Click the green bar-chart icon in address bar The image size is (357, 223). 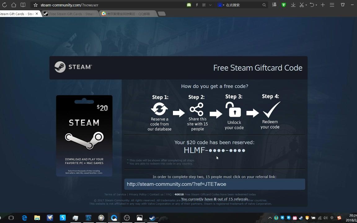click(189, 5)
